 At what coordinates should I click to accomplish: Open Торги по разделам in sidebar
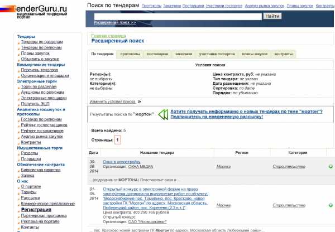(39, 86)
